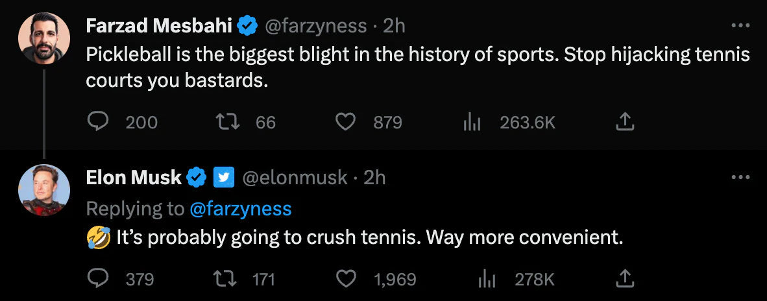Click Elon Musk's blue verified badge

click(x=197, y=178)
